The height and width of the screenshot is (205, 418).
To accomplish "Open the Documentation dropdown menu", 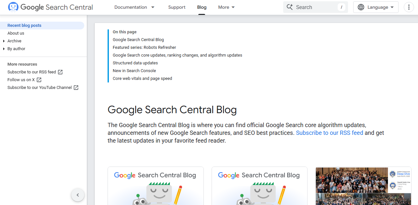I will (134, 7).
